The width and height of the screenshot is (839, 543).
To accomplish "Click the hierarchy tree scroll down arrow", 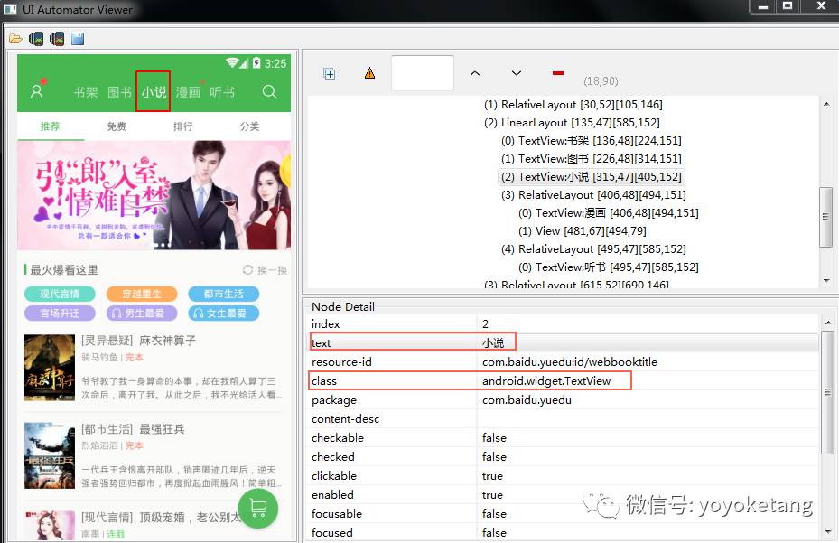I will pyautogui.click(x=826, y=281).
